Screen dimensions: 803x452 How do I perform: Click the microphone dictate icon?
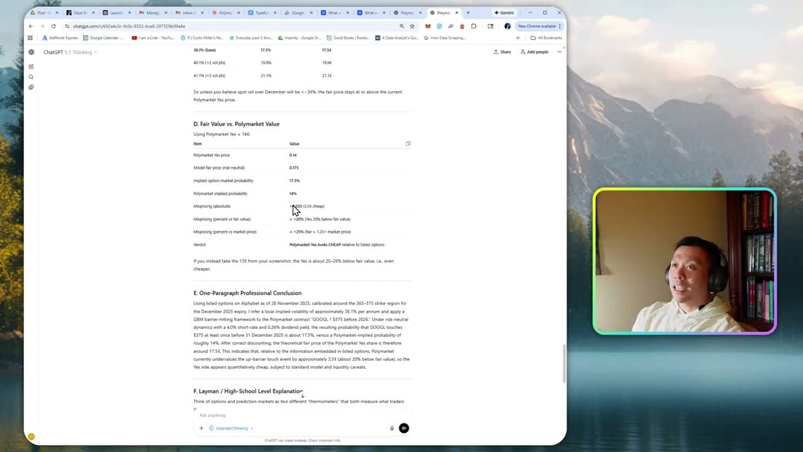(x=392, y=428)
